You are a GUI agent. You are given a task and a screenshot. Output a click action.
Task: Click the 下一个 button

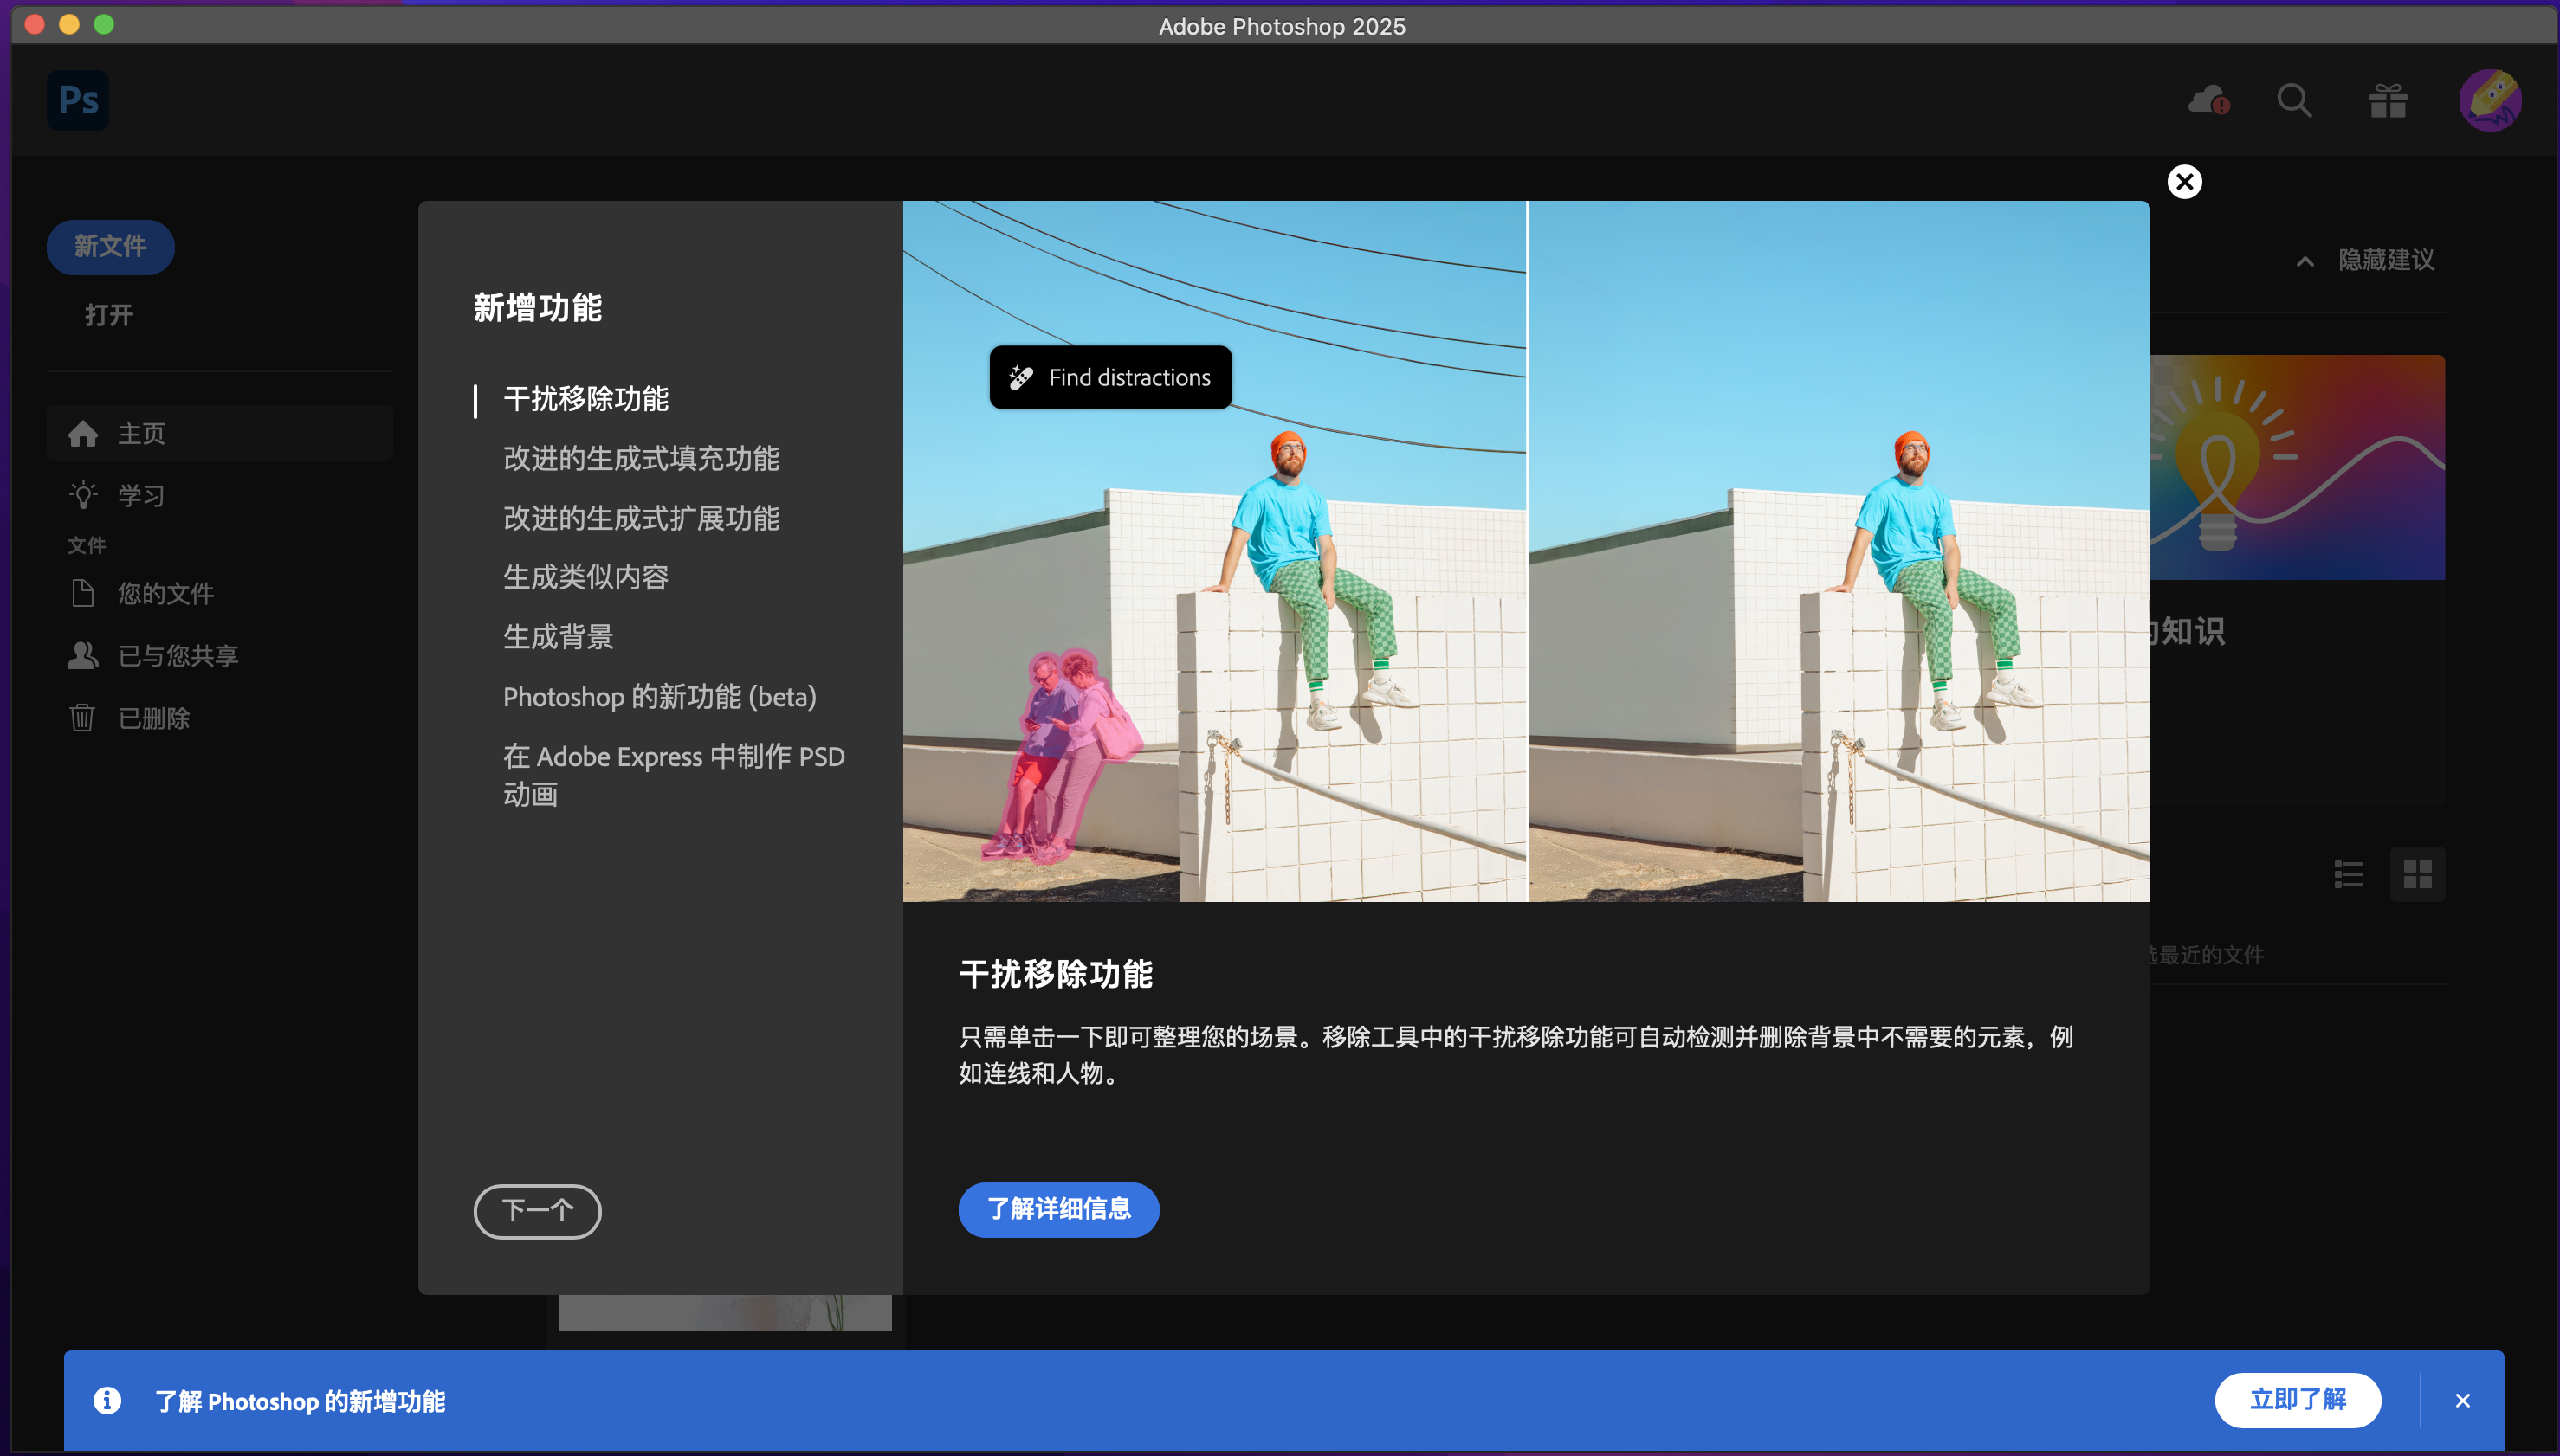pos(537,1211)
